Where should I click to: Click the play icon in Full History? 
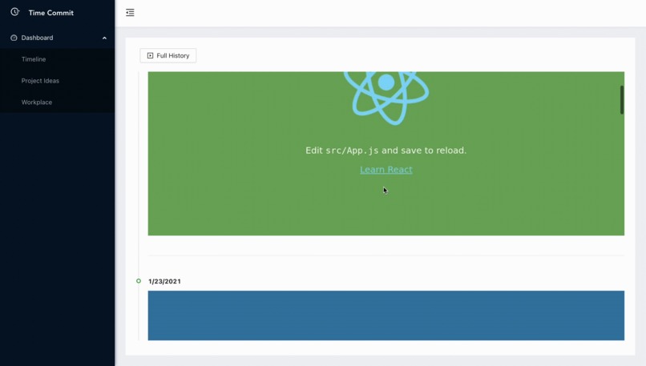(151, 55)
